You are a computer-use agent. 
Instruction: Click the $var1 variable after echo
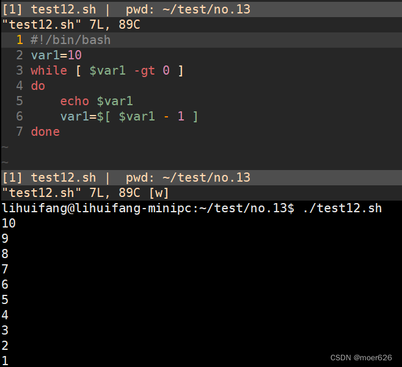pyautogui.click(x=115, y=101)
